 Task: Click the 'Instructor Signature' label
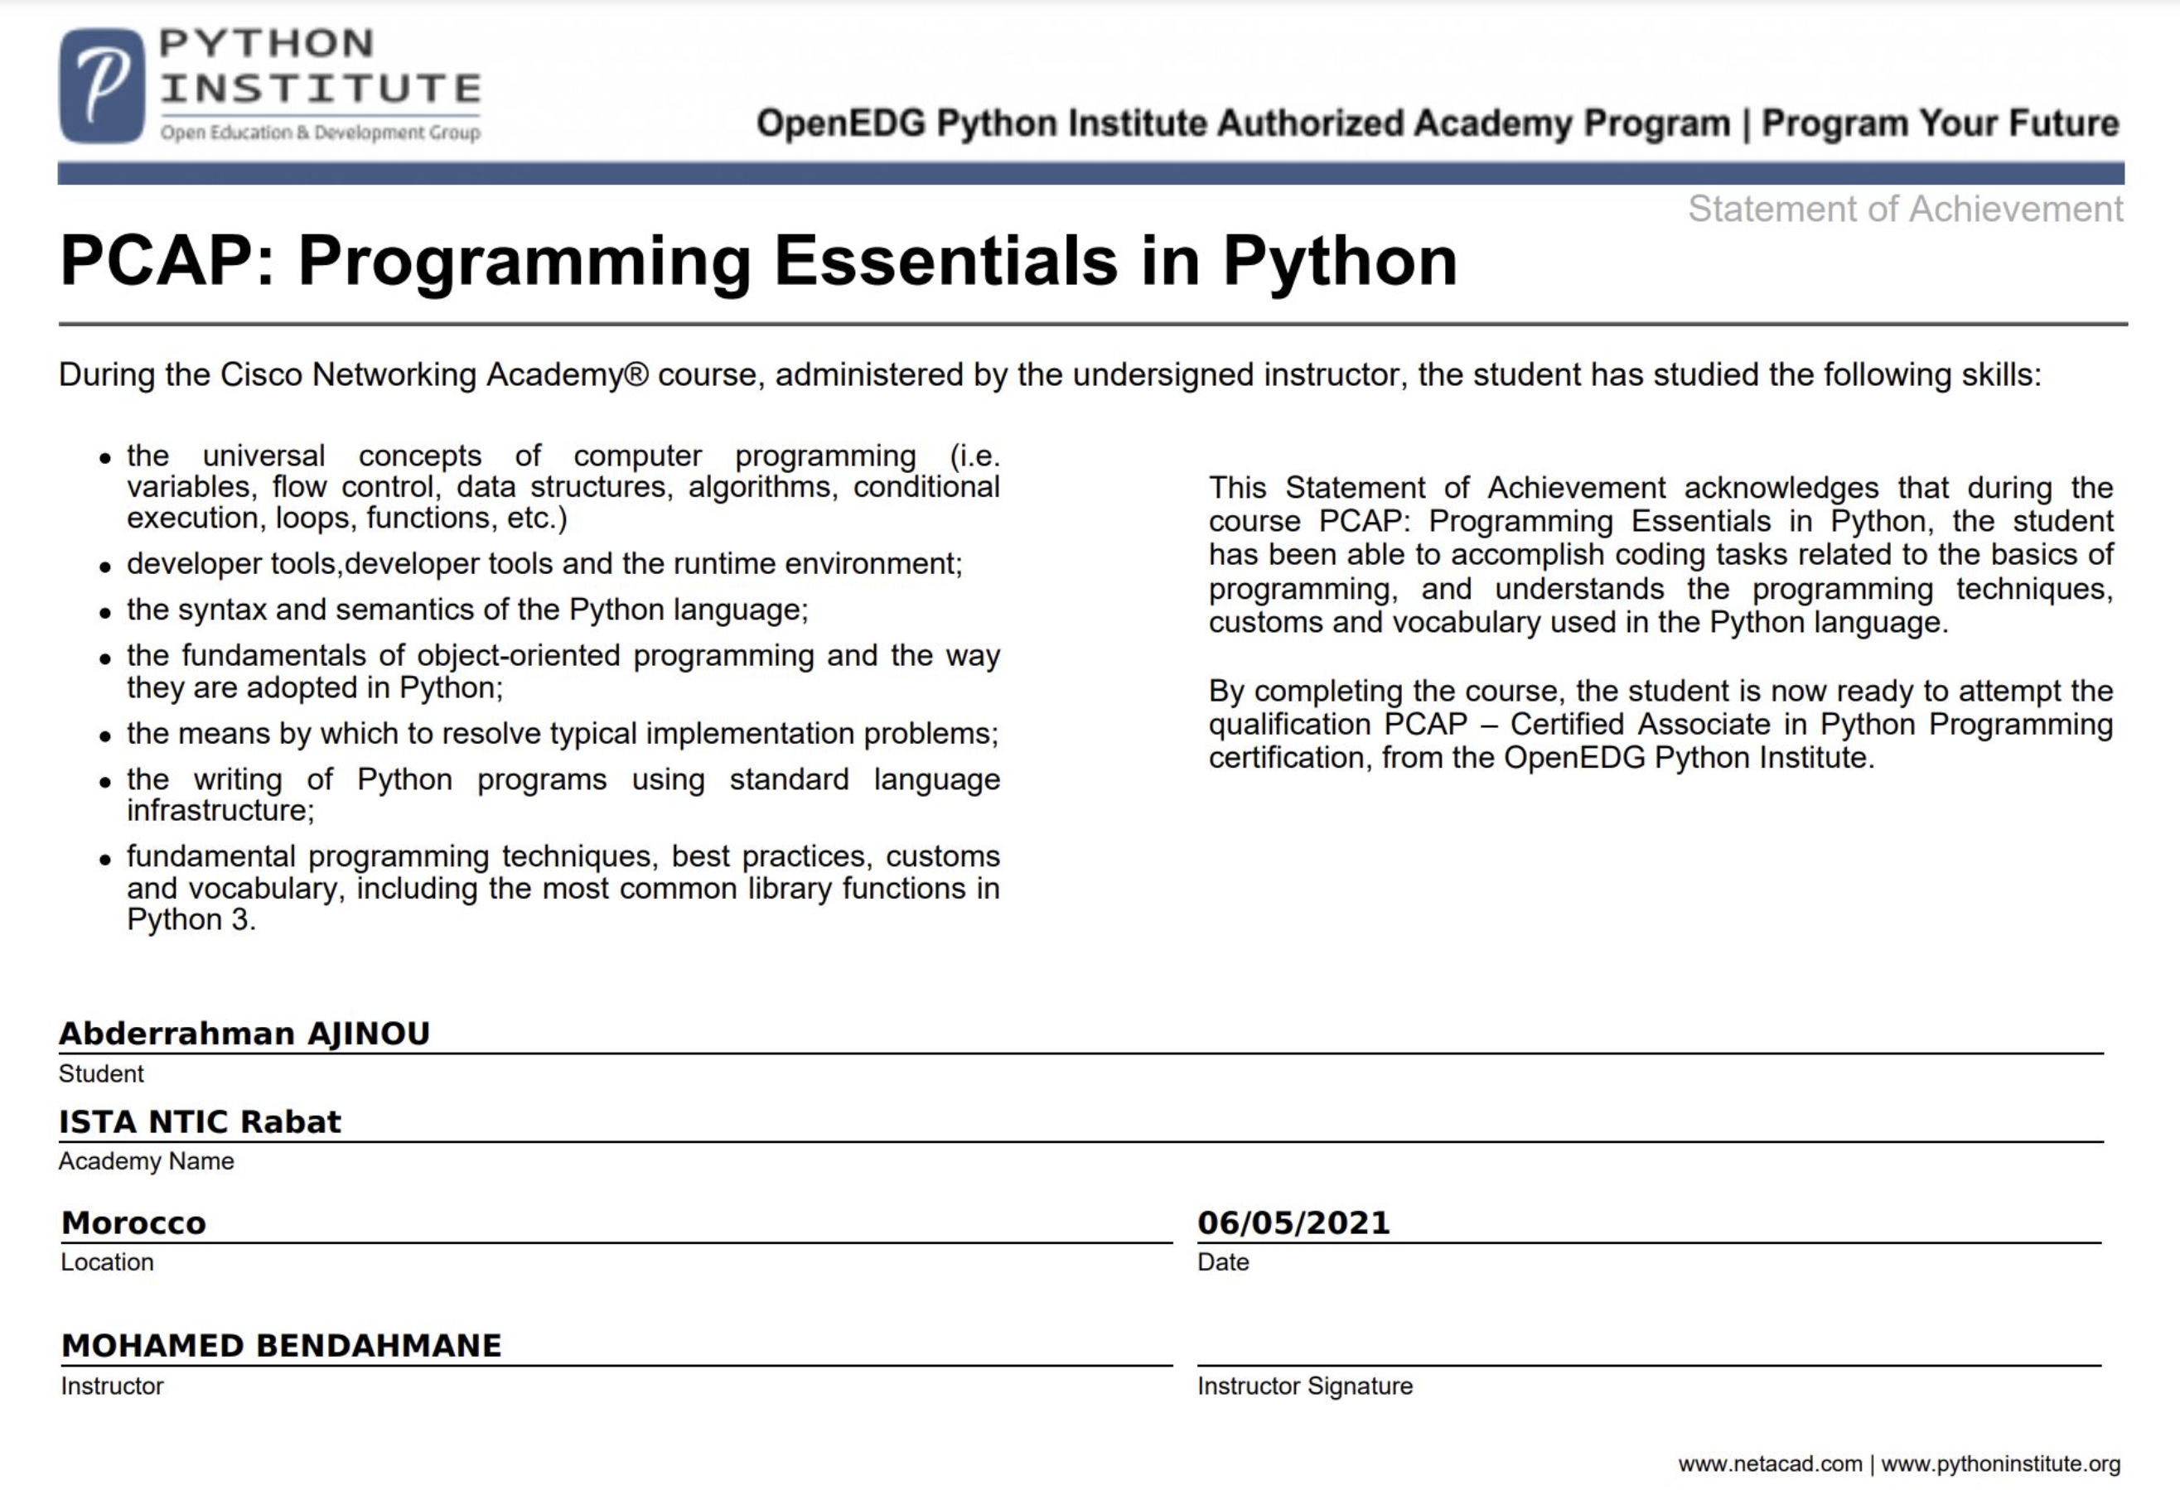(1305, 1386)
